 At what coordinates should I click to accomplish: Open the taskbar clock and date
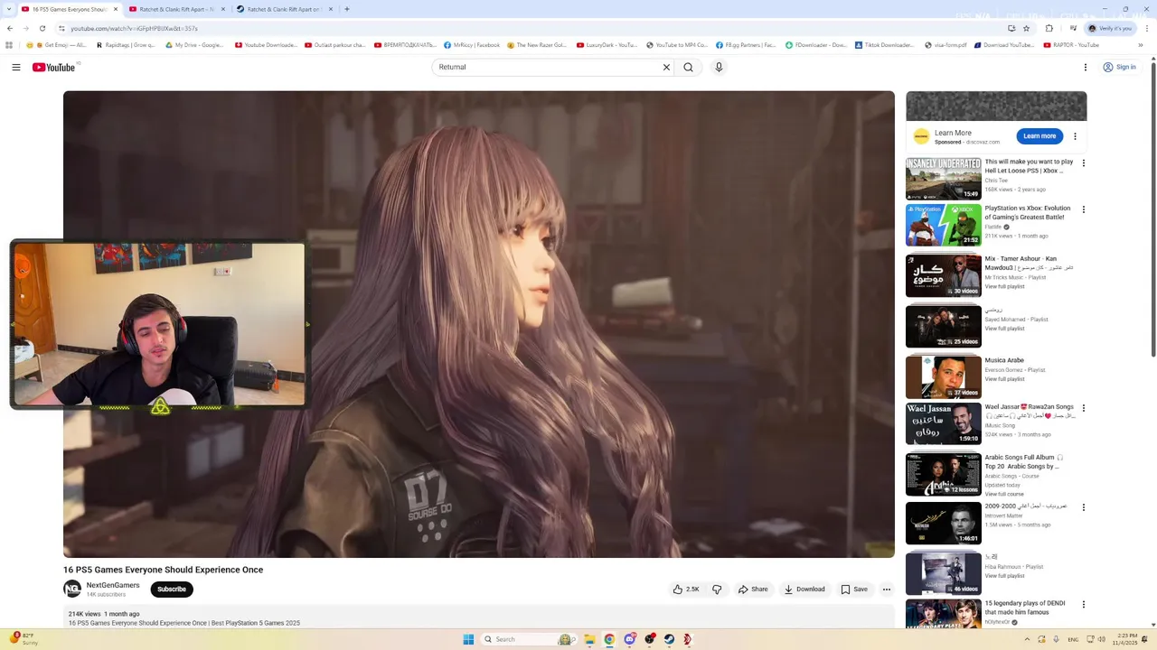coord(1127,639)
